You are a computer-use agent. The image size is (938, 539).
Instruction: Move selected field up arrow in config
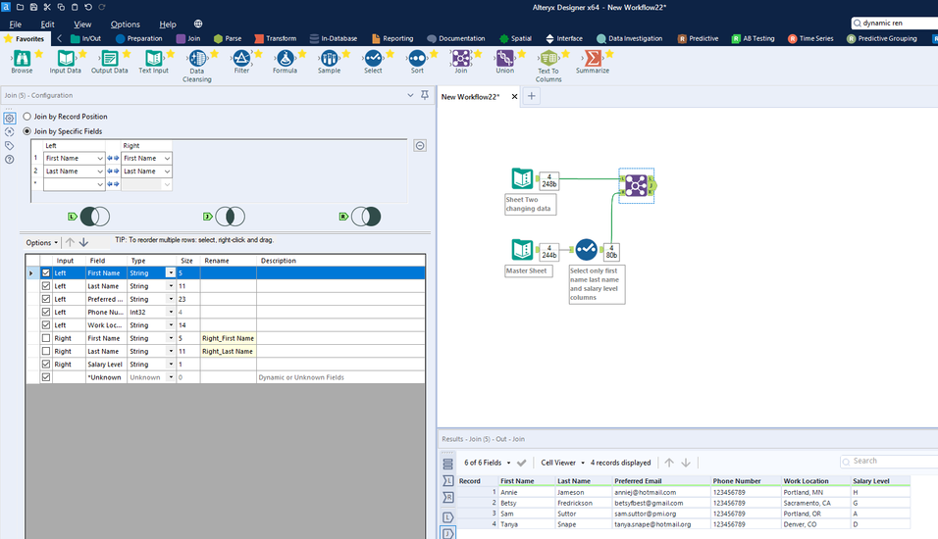click(70, 242)
